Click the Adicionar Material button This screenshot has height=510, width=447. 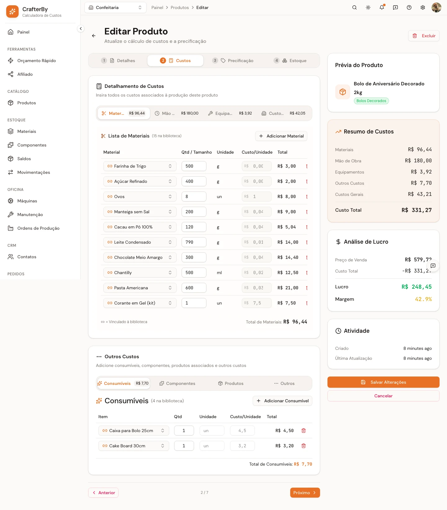point(281,136)
